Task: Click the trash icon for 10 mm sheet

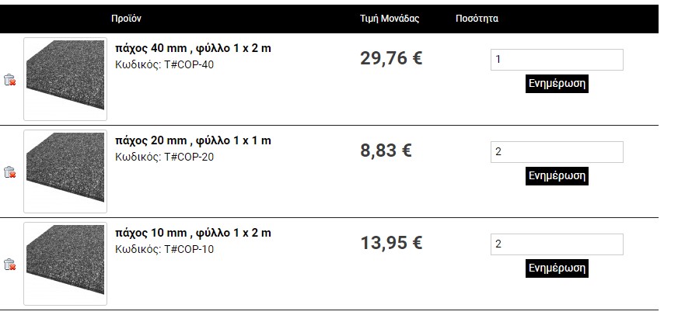Action: tap(9, 265)
